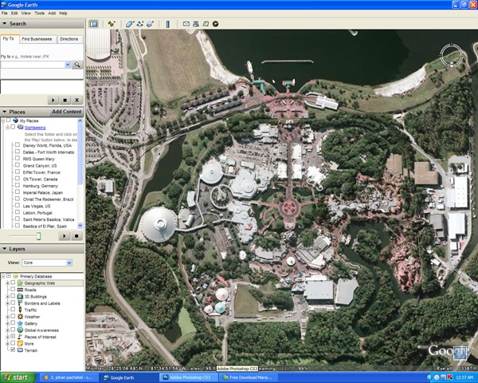Click the Weather sun layer icon
Viewport: 478px width, 383px height.
20,317
